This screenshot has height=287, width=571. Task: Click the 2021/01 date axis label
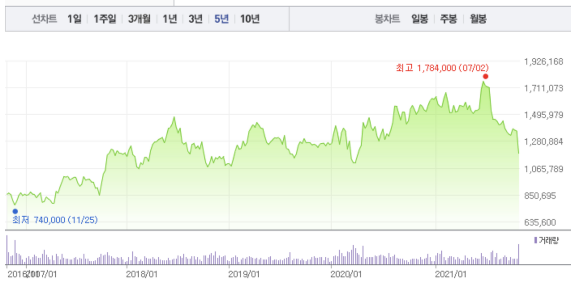point(451,274)
